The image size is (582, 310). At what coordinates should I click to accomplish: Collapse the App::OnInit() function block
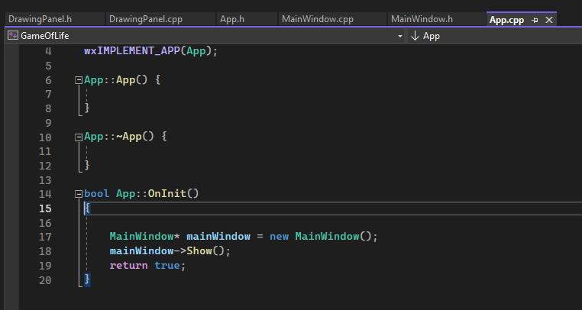tap(79, 194)
